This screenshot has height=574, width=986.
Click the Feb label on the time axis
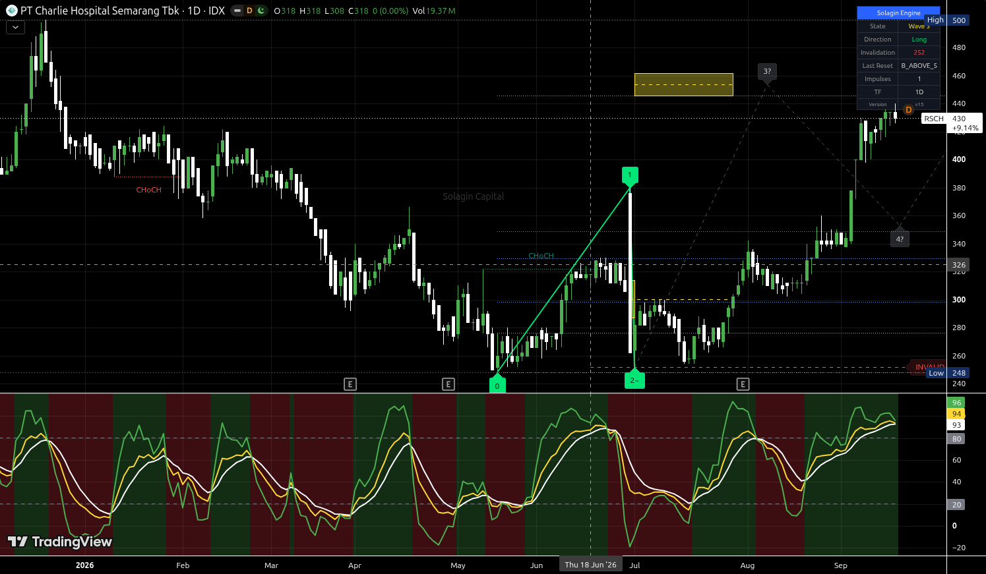pyautogui.click(x=183, y=565)
